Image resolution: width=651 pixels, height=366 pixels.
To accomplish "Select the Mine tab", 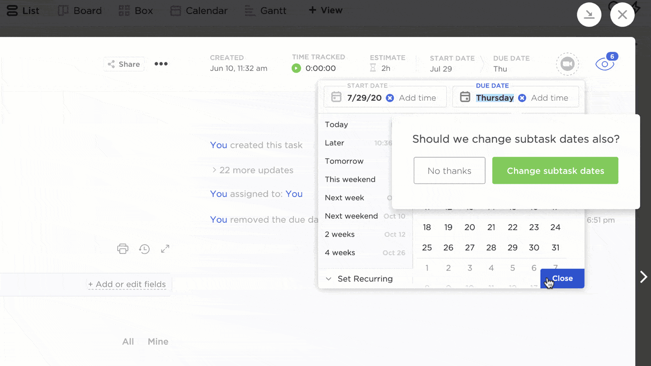I will point(157,342).
